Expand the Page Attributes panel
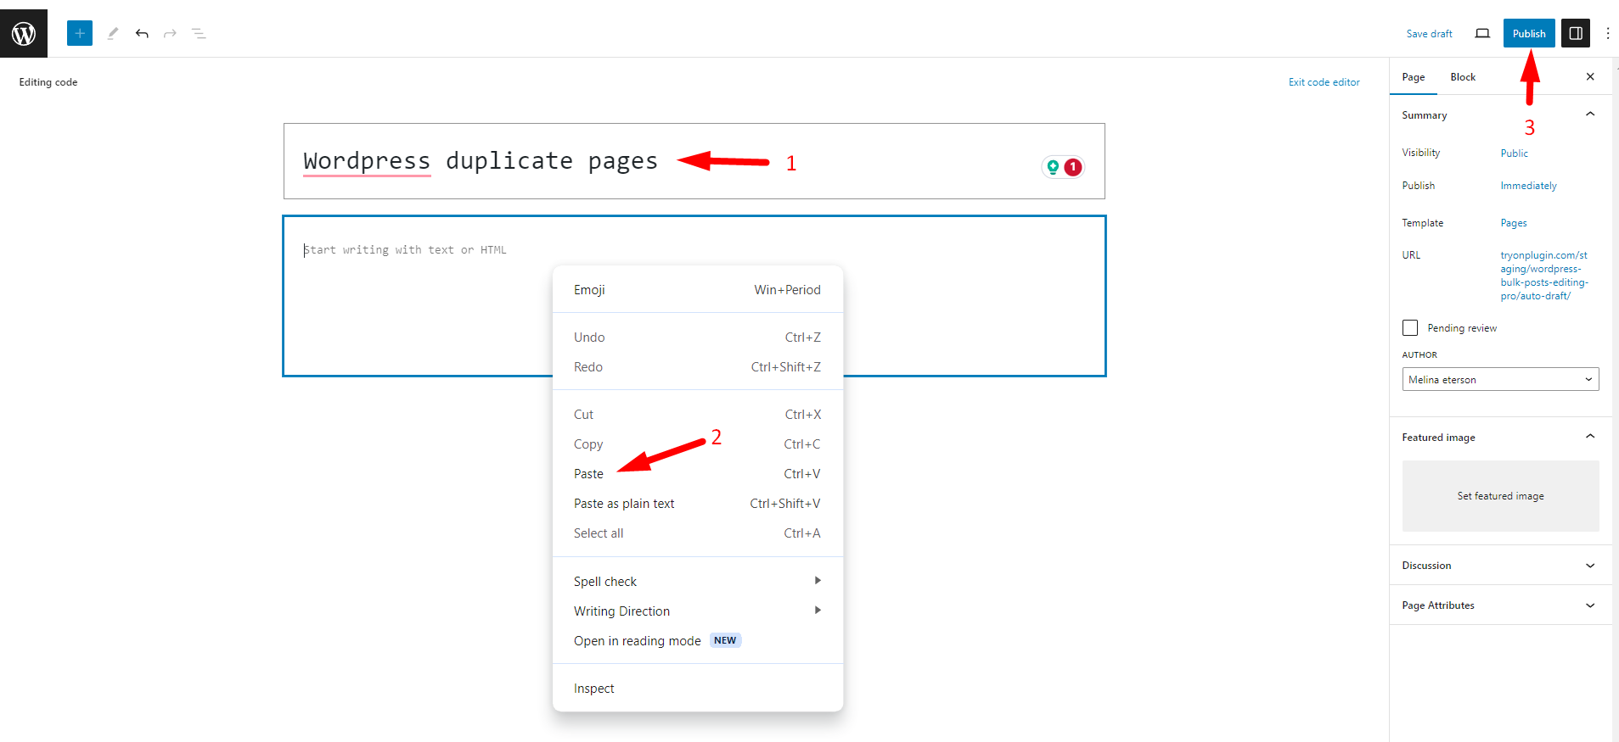The width and height of the screenshot is (1619, 742). click(x=1590, y=605)
